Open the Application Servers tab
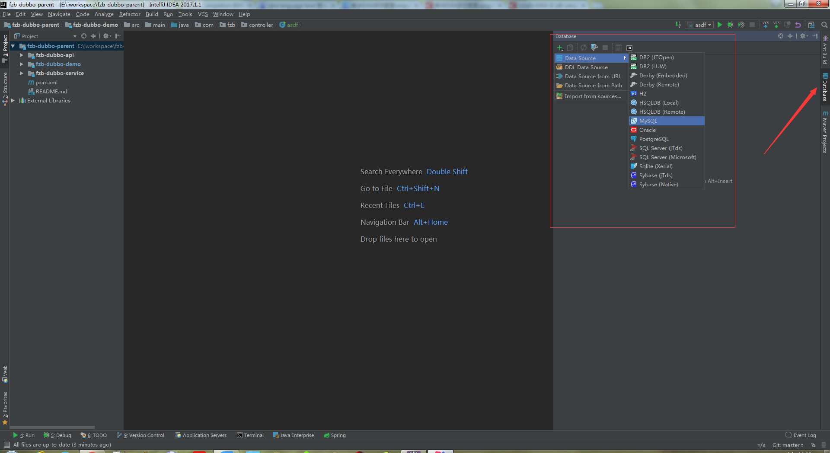This screenshot has height=453, width=830. [x=201, y=435]
